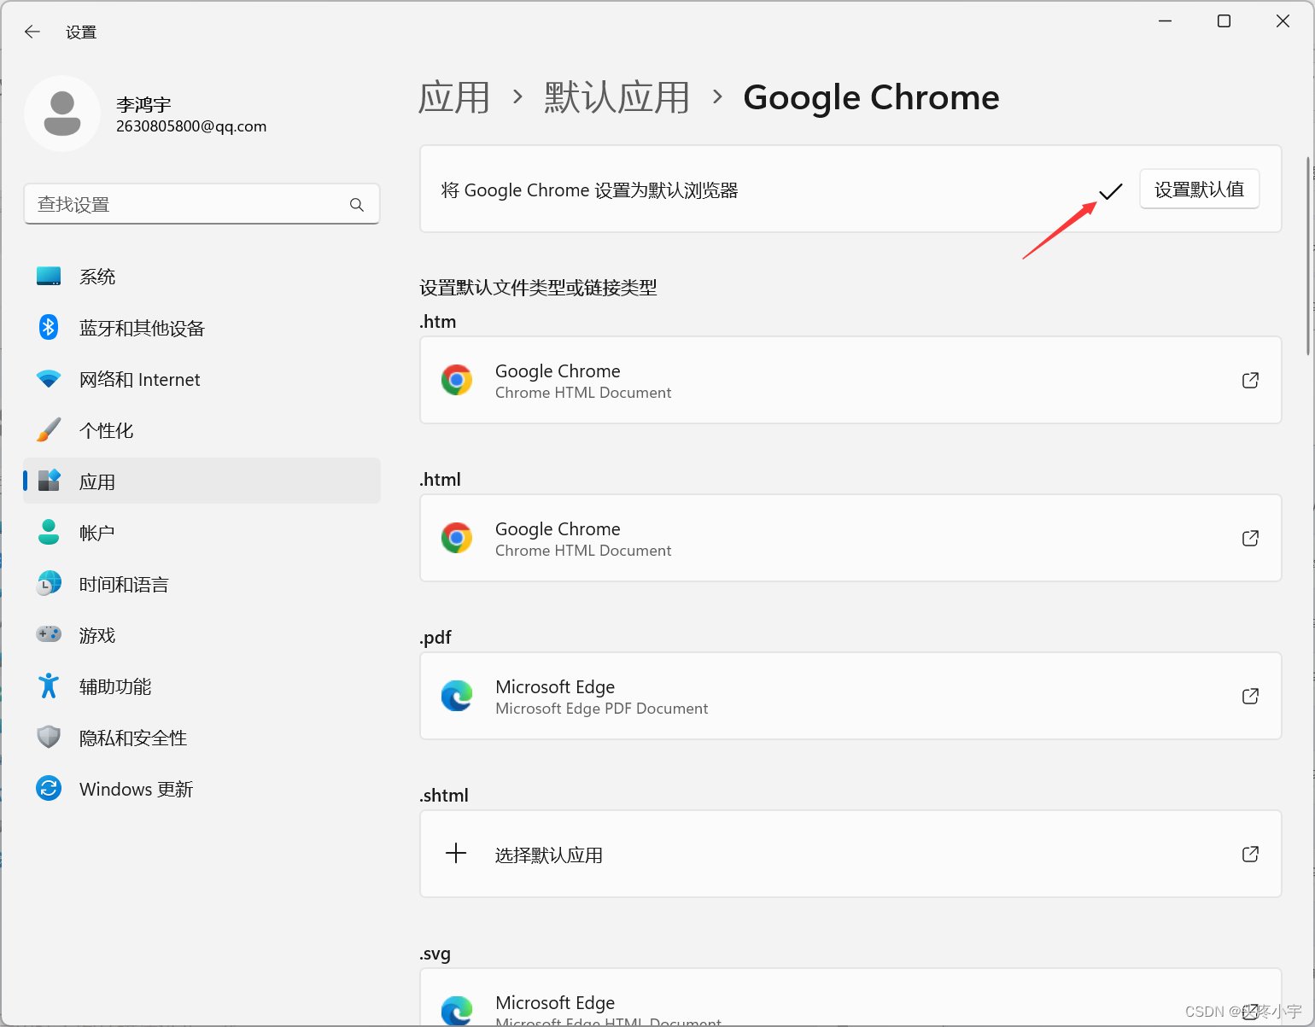
Task: Open 隐私和安全性 settings
Action: tap(202, 738)
